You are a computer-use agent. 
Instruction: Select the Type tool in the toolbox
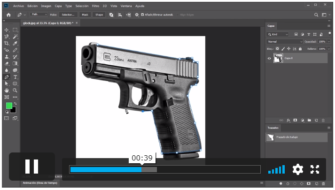[x=15, y=77]
